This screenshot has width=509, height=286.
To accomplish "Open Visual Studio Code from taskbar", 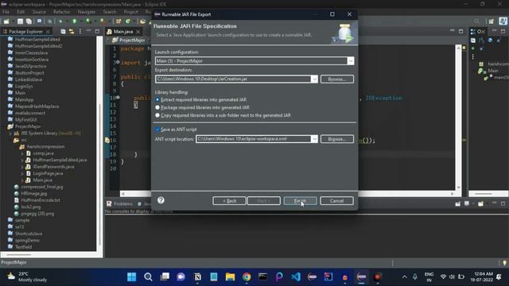I will [296, 277].
